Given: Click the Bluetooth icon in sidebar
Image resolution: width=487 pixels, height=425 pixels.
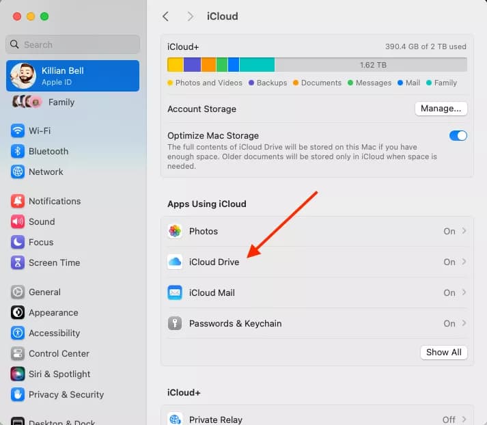Looking at the screenshot, I should pyautogui.click(x=18, y=151).
